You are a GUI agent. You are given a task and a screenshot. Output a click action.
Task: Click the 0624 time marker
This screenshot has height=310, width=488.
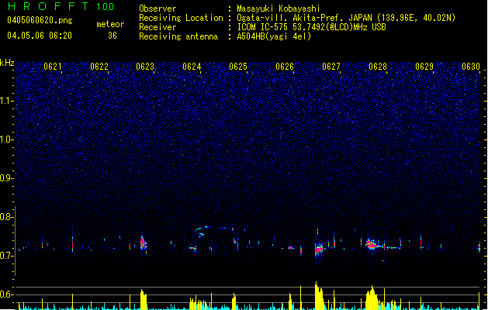192,67
